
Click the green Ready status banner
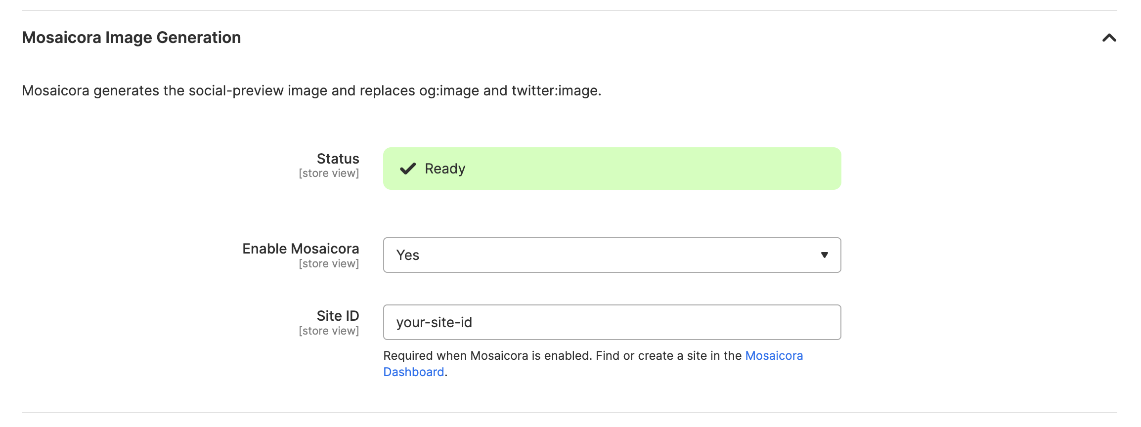point(612,169)
